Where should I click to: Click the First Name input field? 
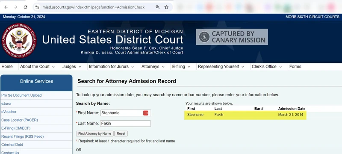(x=126, y=113)
